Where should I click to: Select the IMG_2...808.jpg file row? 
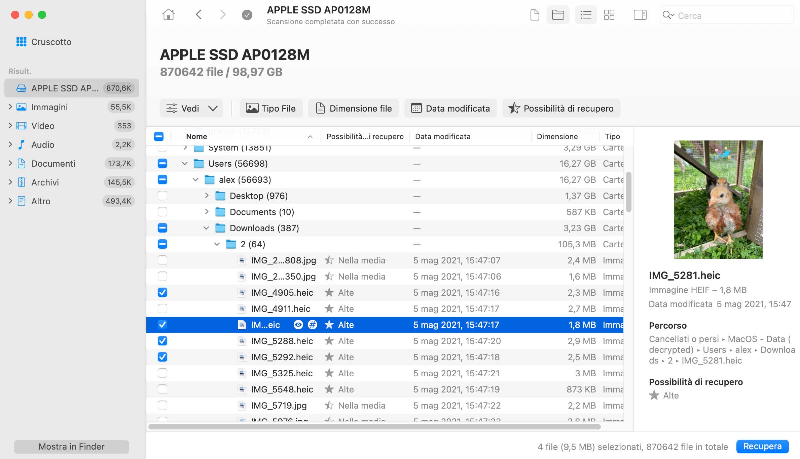(x=385, y=260)
